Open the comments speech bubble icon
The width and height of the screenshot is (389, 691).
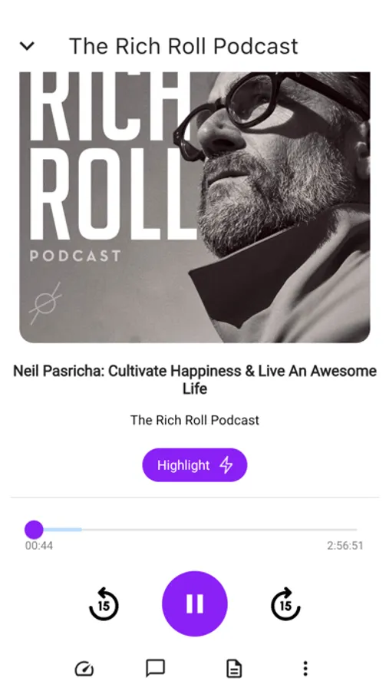click(156, 669)
